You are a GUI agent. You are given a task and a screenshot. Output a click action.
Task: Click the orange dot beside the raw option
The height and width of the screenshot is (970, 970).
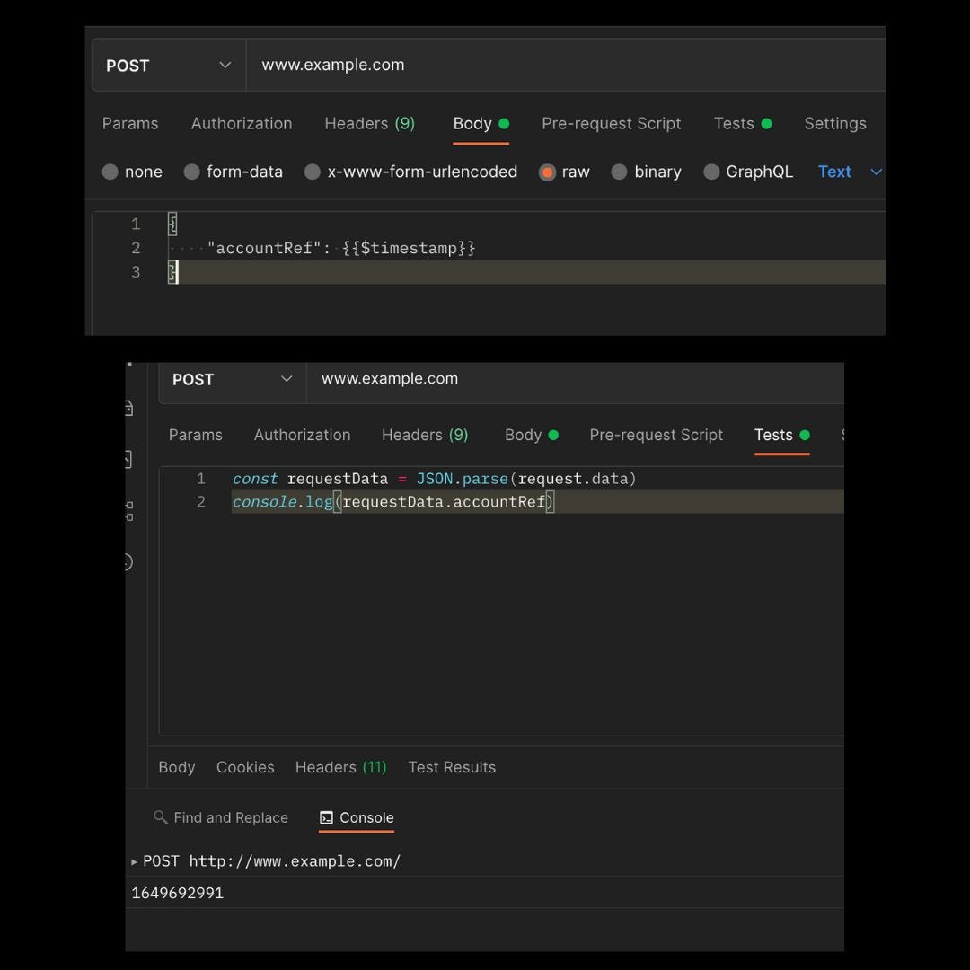click(x=547, y=172)
